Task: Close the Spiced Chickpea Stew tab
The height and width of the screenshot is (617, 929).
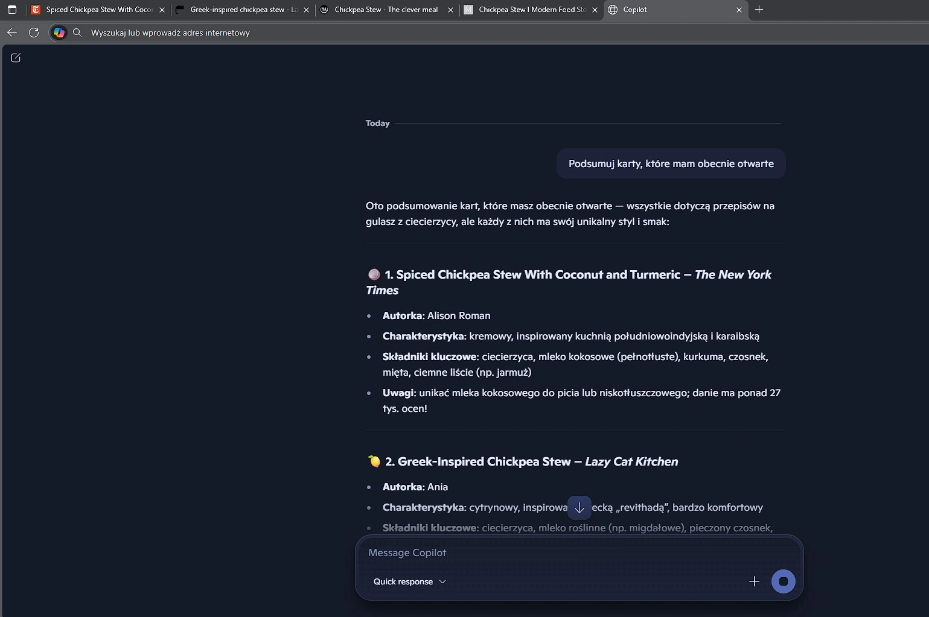Action: point(162,10)
